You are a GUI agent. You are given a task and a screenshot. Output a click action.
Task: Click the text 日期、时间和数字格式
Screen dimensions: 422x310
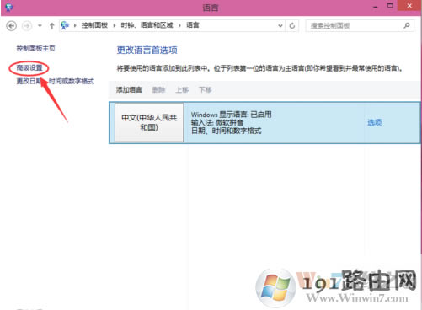pyautogui.click(x=226, y=131)
